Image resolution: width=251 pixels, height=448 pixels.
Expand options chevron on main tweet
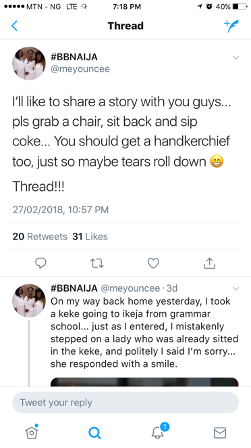pos(235,58)
